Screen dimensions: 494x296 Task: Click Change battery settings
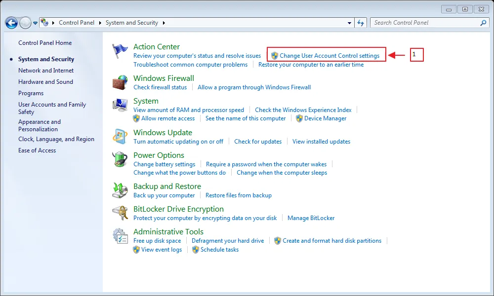(164, 164)
